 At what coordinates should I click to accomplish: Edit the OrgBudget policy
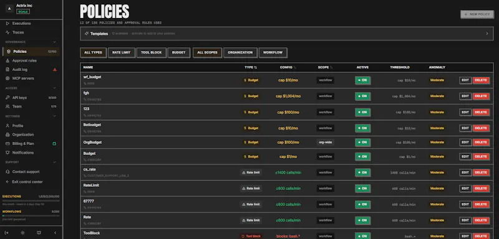[x=465, y=143]
